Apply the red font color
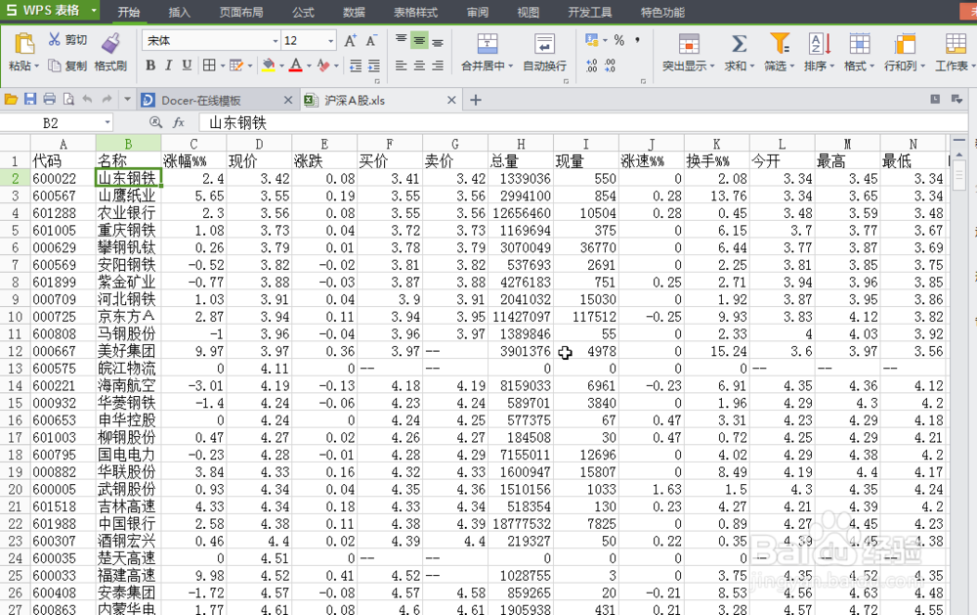 [296, 66]
